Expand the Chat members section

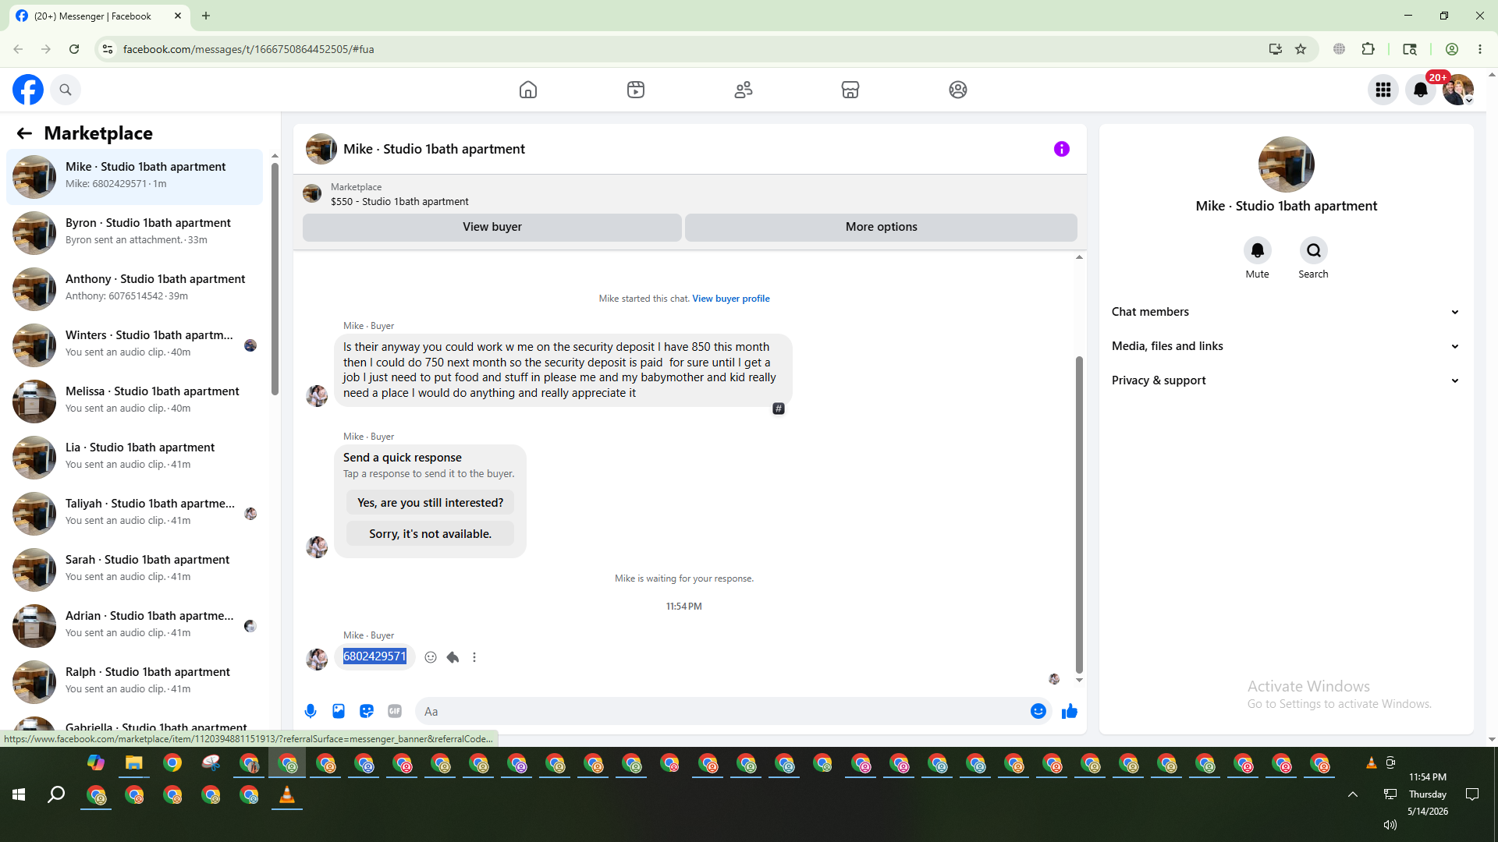1286,312
